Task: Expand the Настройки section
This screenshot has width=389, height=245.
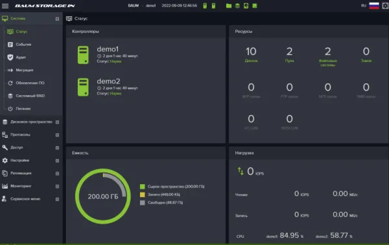Action: pyautogui.click(x=57, y=161)
